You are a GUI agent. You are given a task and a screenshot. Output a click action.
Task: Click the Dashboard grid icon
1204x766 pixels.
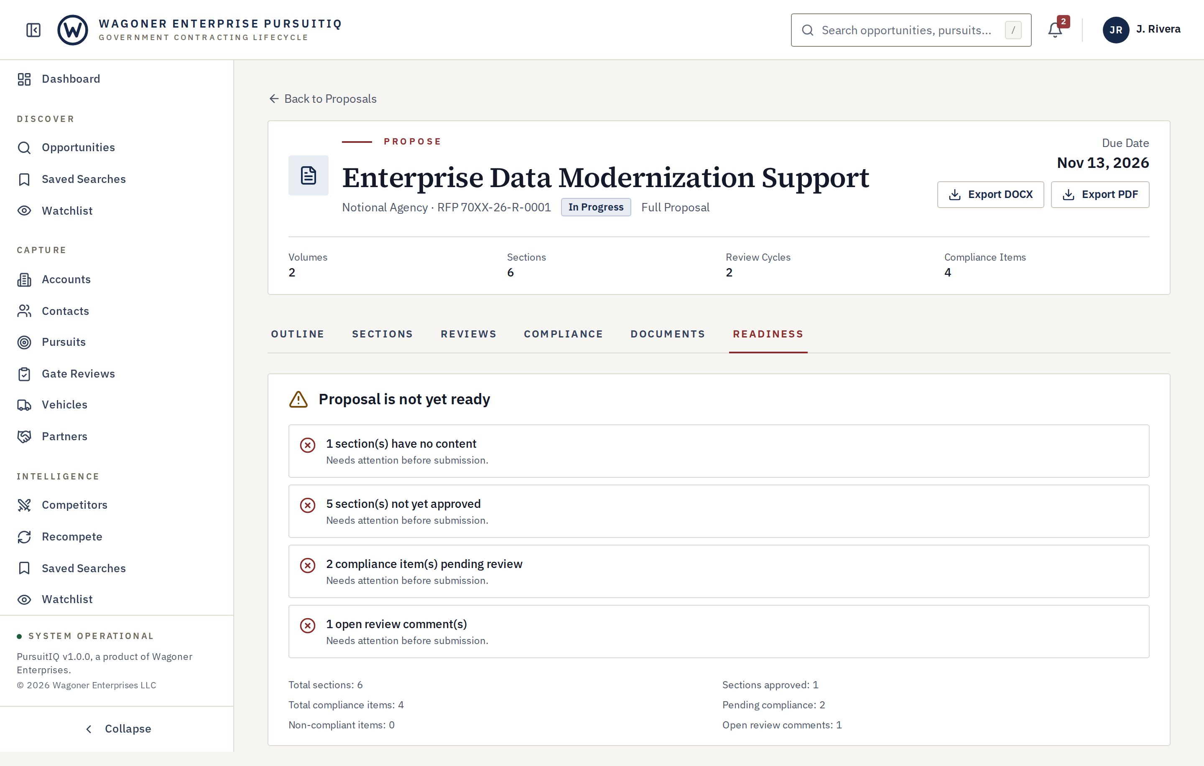coord(24,79)
